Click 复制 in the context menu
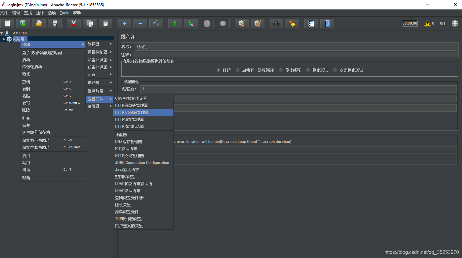The width and height of the screenshot is (462, 258). click(x=53, y=89)
